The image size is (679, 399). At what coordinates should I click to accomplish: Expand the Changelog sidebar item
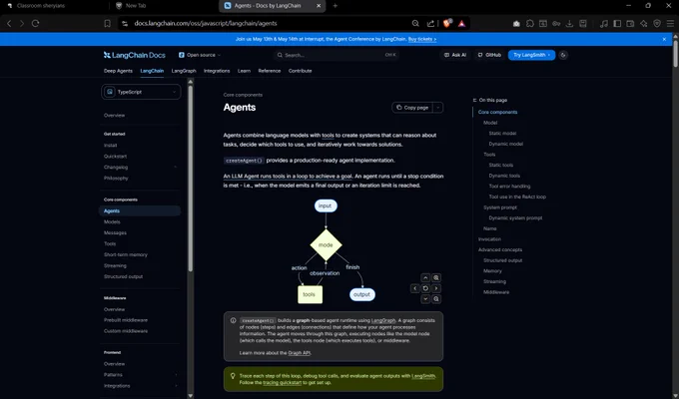(x=176, y=167)
